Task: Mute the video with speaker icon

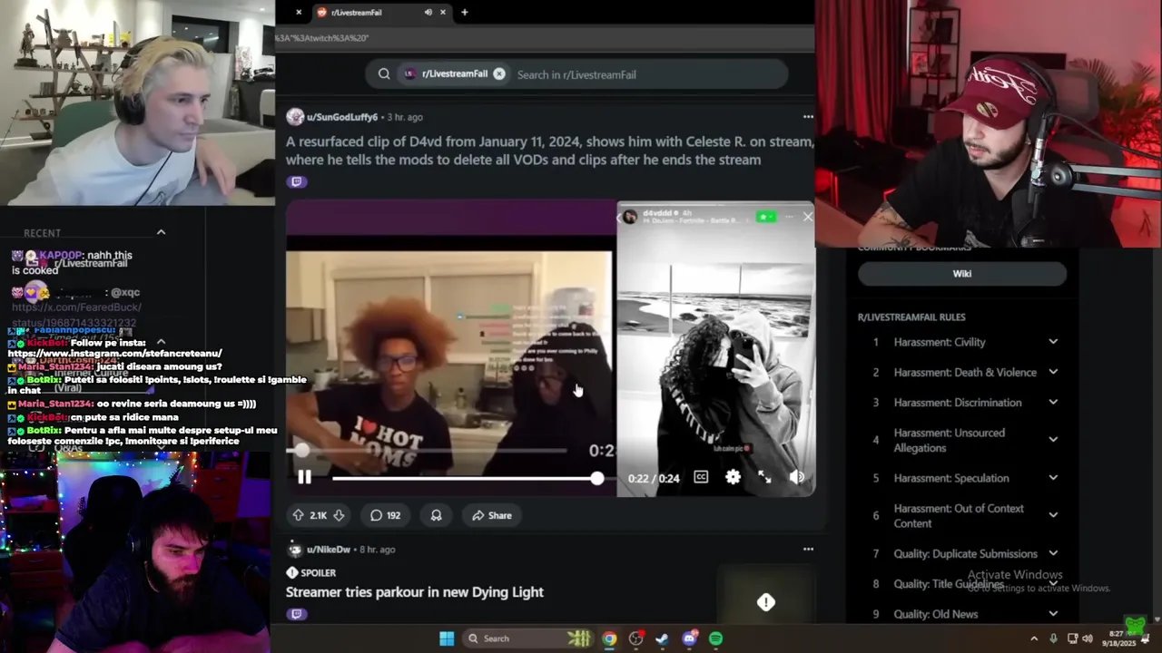Action: (796, 477)
